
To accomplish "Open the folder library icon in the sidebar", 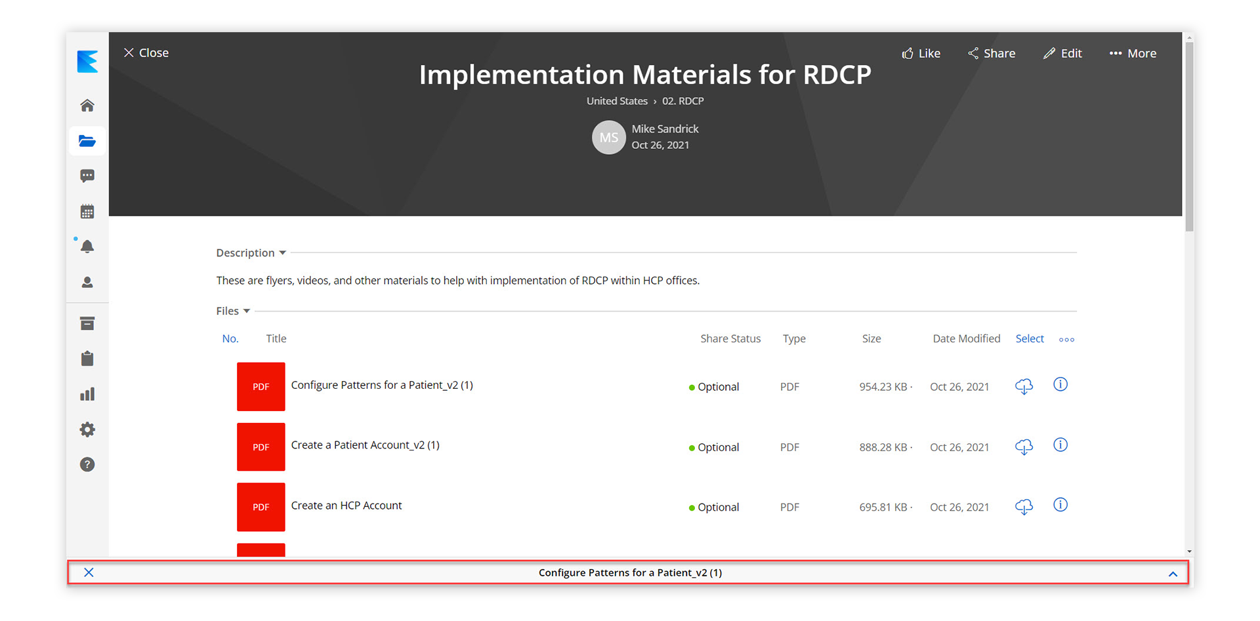I will (x=87, y=141).
